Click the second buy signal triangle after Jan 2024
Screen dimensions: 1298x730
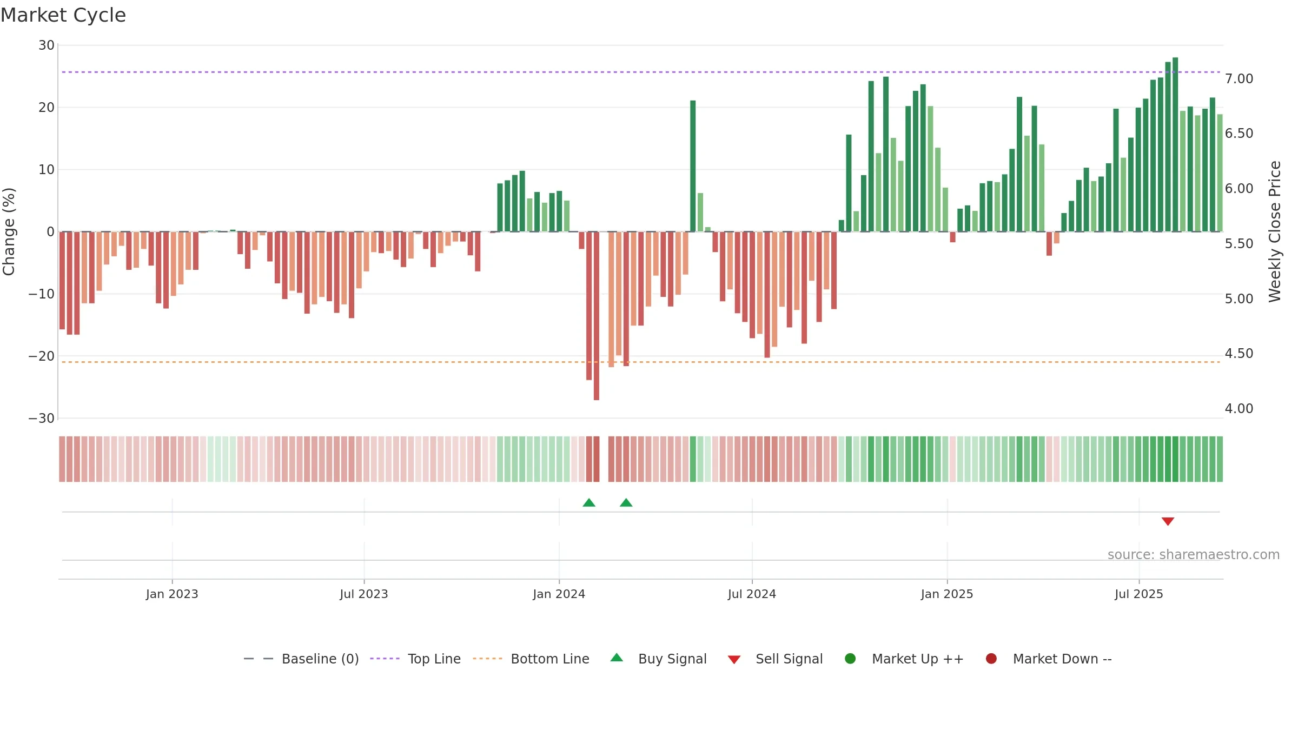626,502
